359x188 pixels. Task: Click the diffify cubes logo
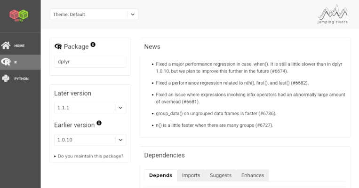click(19, 16)
